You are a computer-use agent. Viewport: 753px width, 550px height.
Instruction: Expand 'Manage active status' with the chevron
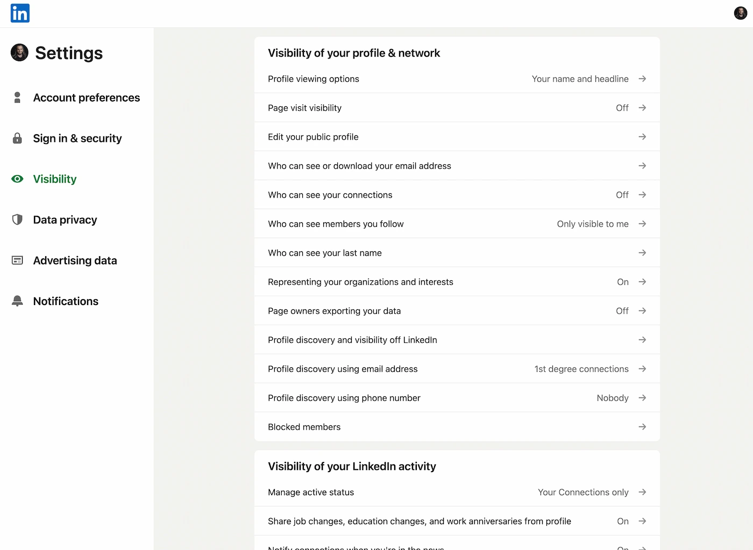pos(642,492)
